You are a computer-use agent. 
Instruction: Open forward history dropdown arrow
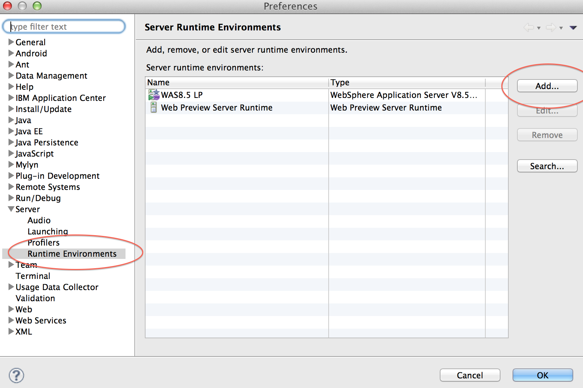tap(561, 28)
